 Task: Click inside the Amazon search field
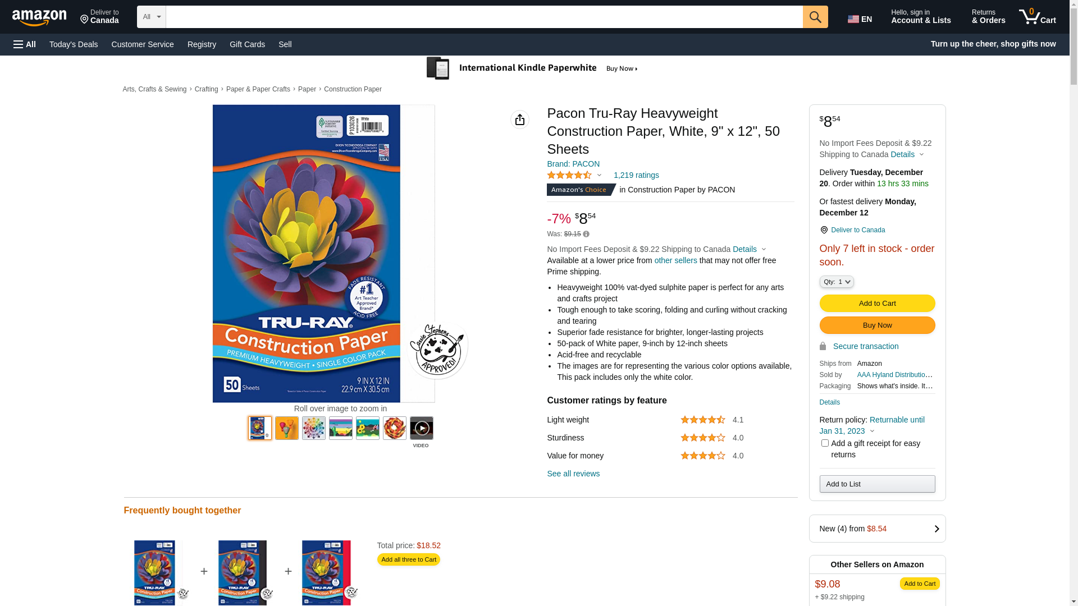[484, 17]
